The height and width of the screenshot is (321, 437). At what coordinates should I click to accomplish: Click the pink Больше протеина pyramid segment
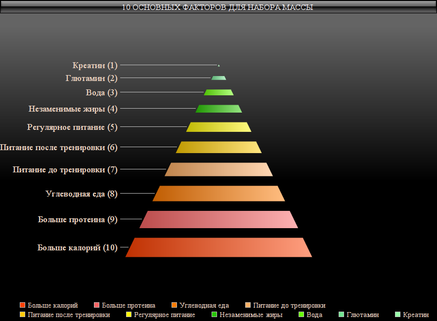pos(219,220)
